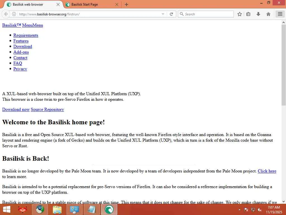Open the network tray icon
The height and width of the screenshot is (215, 286).
253,210
